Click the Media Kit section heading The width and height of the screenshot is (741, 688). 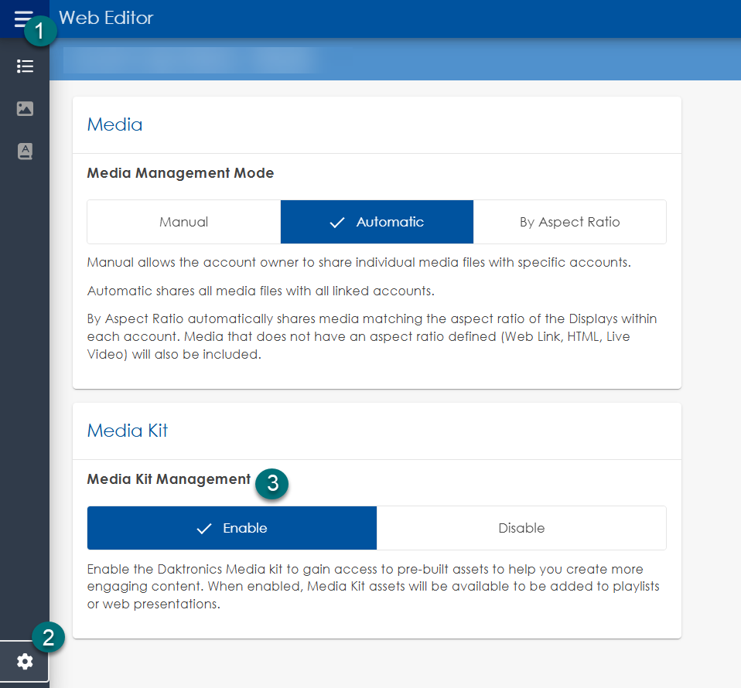pos(128,431)
